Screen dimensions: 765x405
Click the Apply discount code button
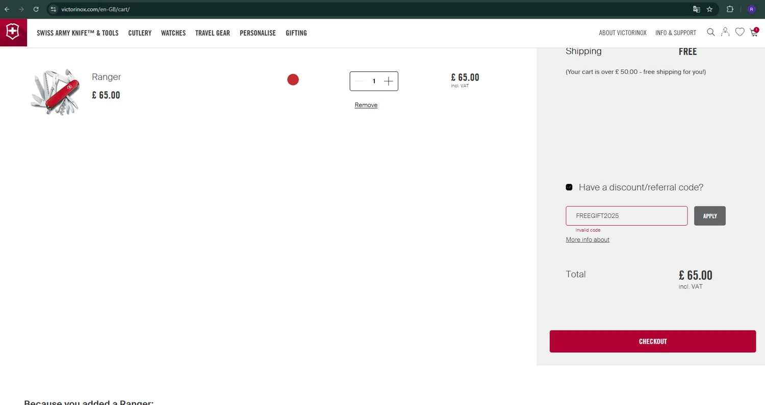pos(710,216)
